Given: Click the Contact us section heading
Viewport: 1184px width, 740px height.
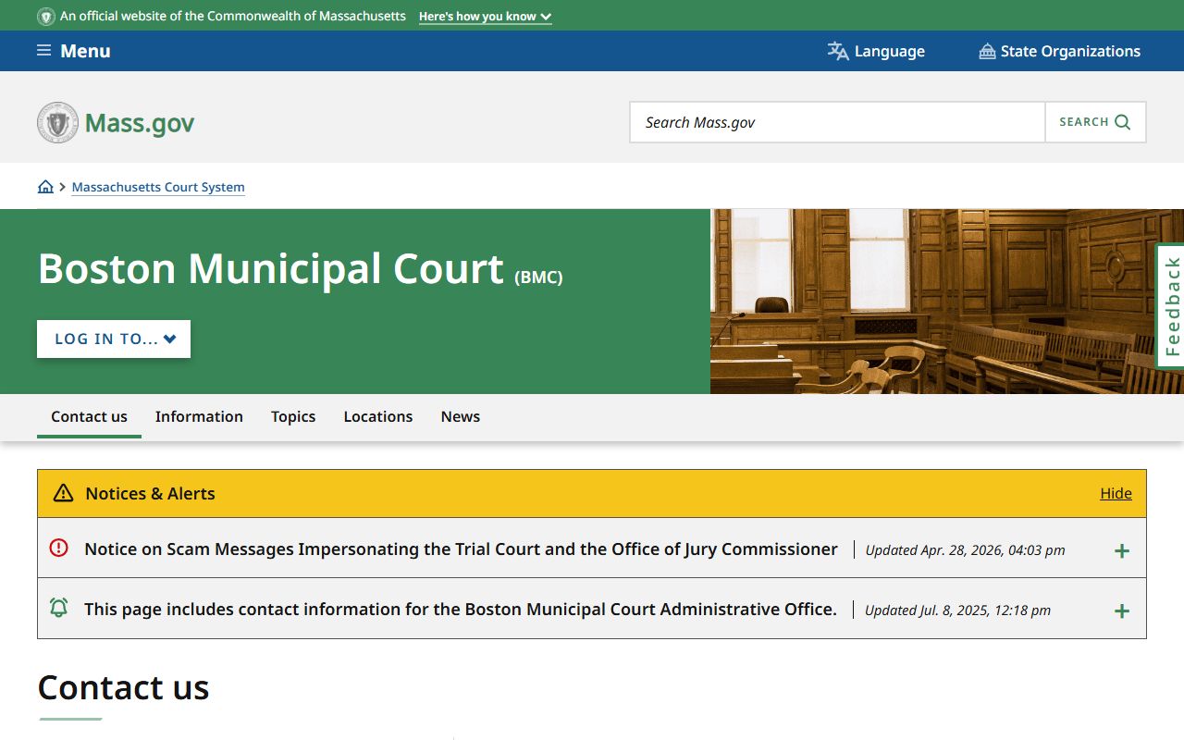Looking at the screenshot, I should [x=123, y=687].
